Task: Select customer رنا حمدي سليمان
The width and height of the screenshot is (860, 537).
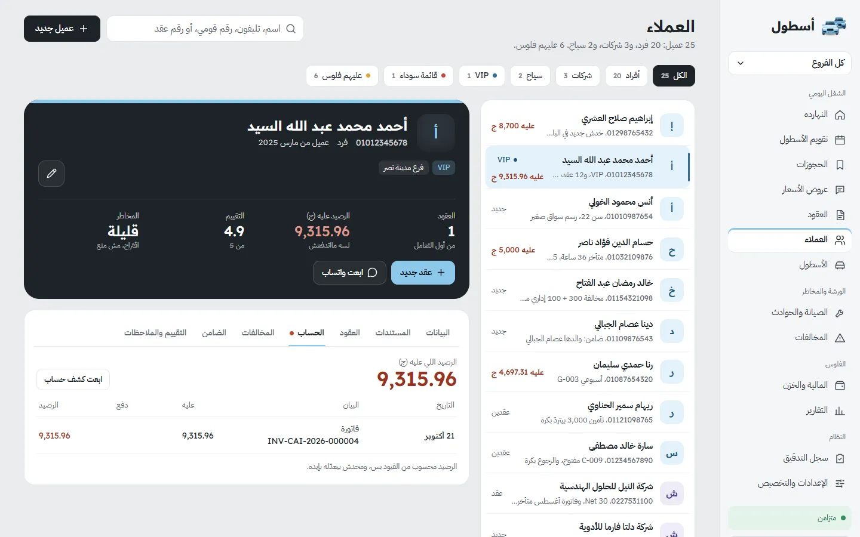Action: click(x=588, y=372)
